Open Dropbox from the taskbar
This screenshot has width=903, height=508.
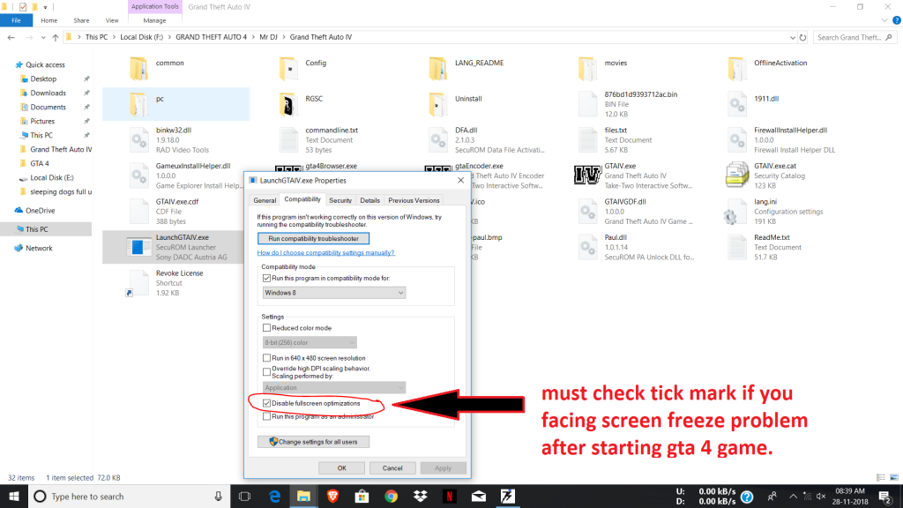[421, 497]
